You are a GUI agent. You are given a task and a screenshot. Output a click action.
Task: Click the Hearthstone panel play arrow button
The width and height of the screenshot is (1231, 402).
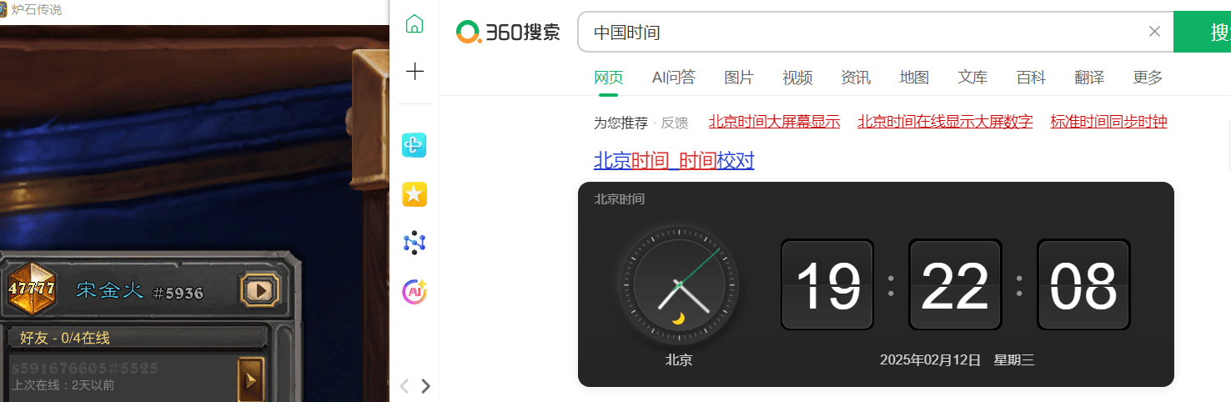click(260, 290)
